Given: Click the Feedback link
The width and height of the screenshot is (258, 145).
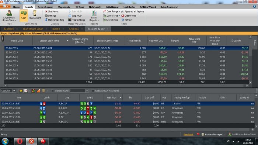Looking at the screenshot, I should click(x=188, y=134).
